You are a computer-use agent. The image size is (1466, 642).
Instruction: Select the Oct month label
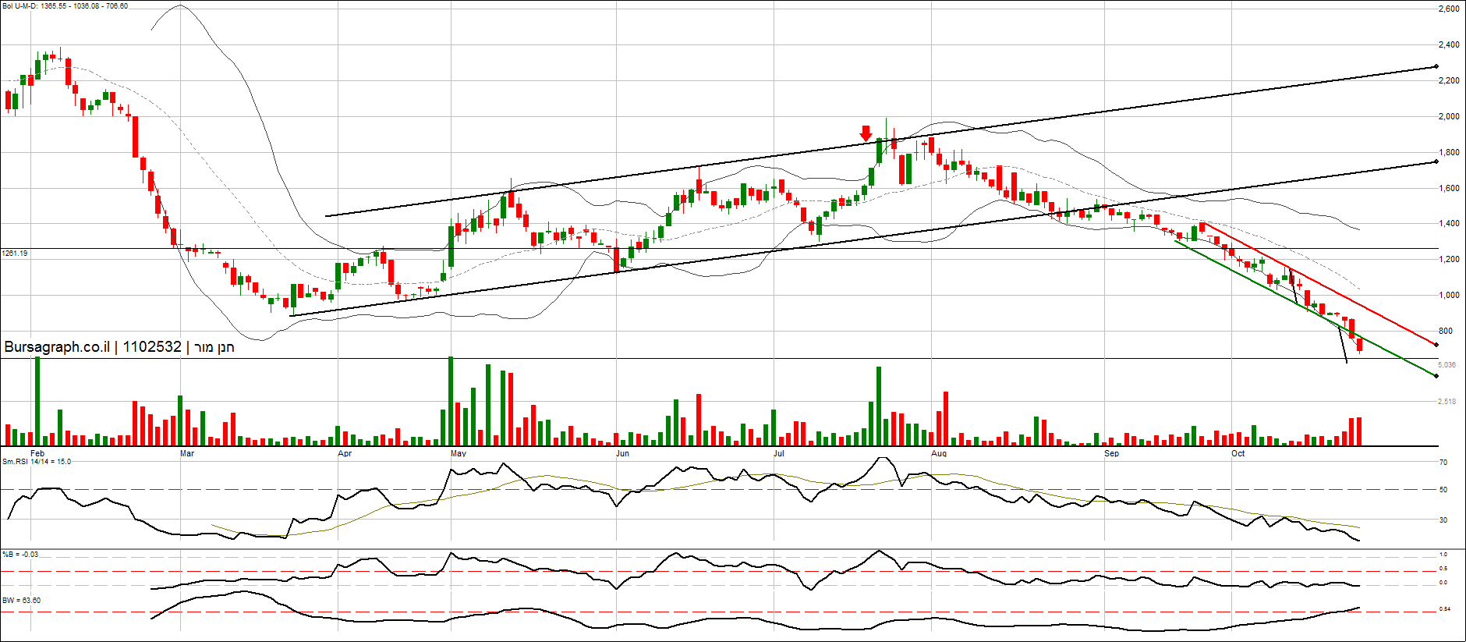pyautogui.click(x=1238, y=453)
